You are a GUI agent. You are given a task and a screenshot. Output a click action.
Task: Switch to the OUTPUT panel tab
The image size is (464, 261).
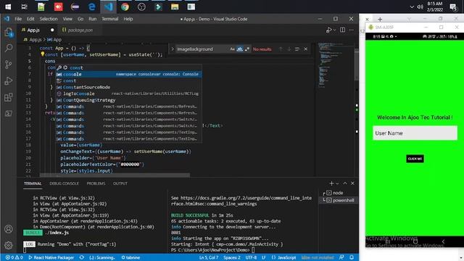[x=120, y=183]
